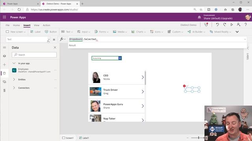Open the New screen dropdown
Viewport: 252px width, 141px height.
coord(16,32)
